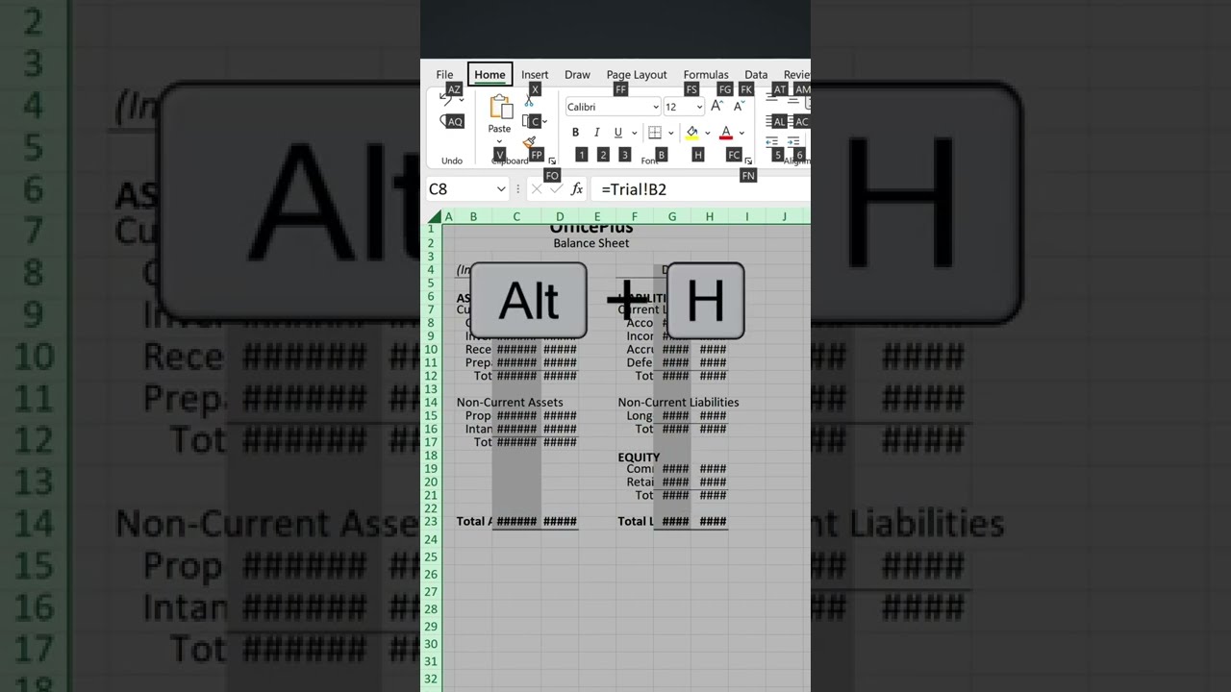Switch to the Draw tab
The image size is (1231, 692).
[577, 75]
